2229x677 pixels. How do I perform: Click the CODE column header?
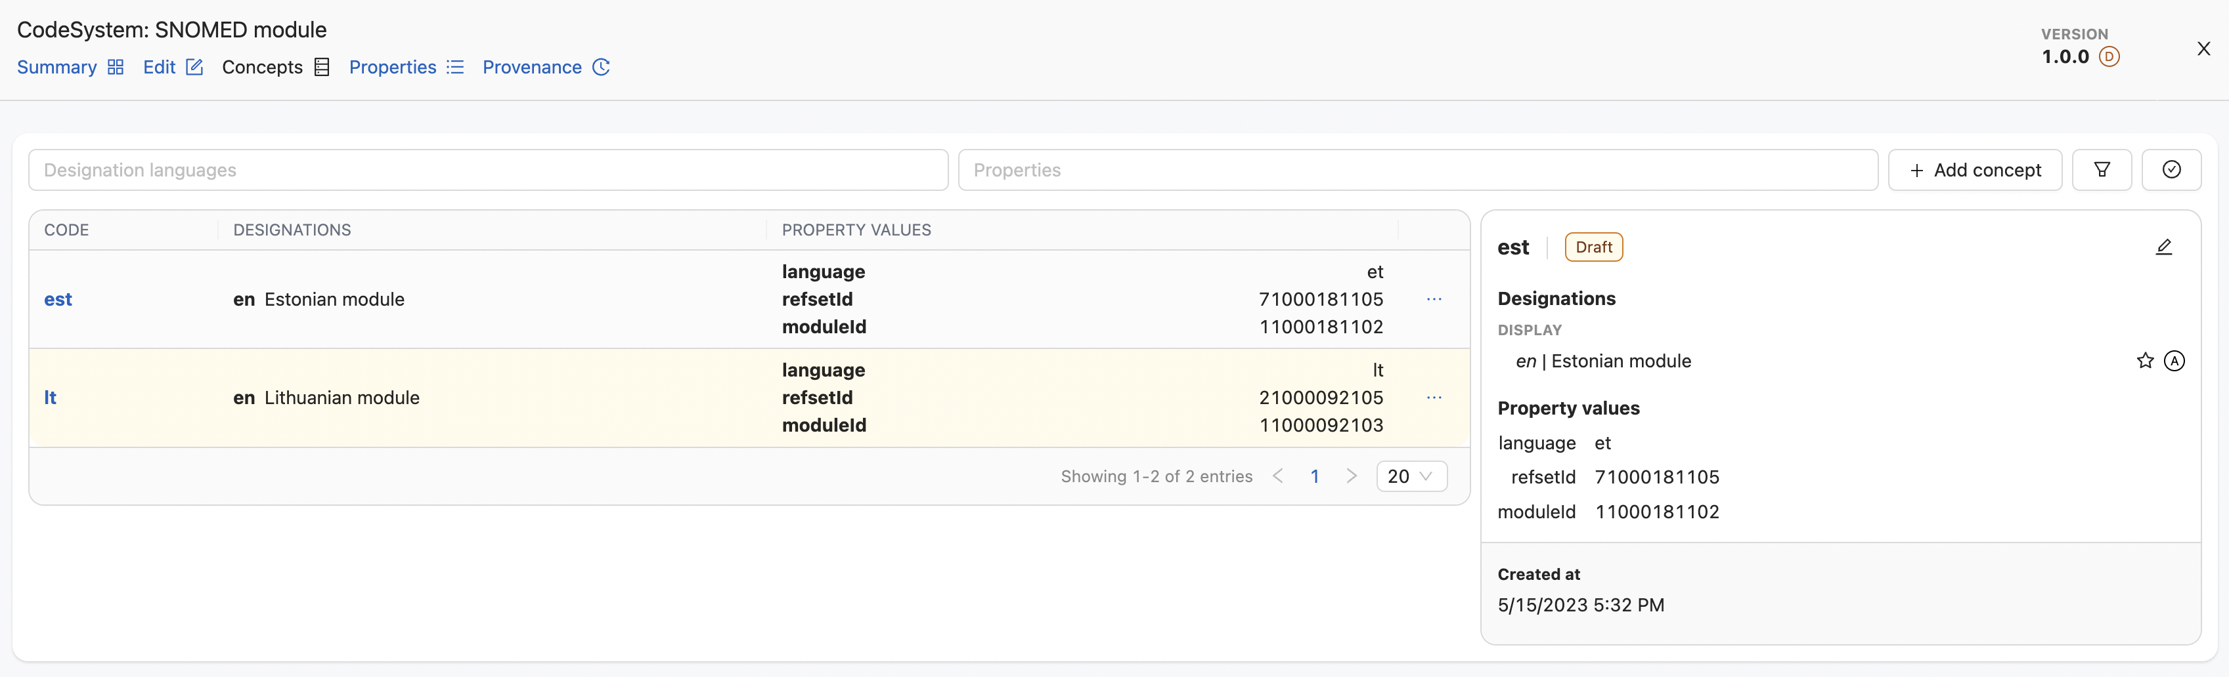tap(66, 230)
